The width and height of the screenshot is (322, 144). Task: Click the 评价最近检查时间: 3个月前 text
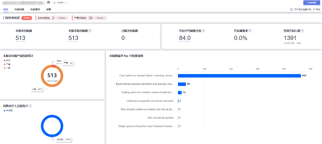[x=307, y=9]
